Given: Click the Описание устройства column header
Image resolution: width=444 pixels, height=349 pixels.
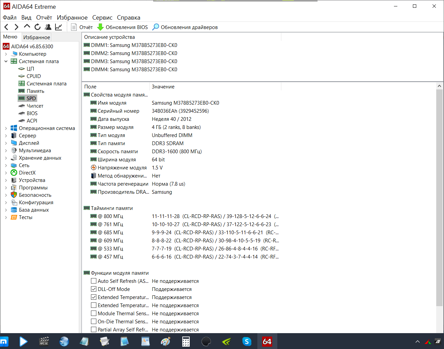Looking at the screenshot, I should pos(182,37).
